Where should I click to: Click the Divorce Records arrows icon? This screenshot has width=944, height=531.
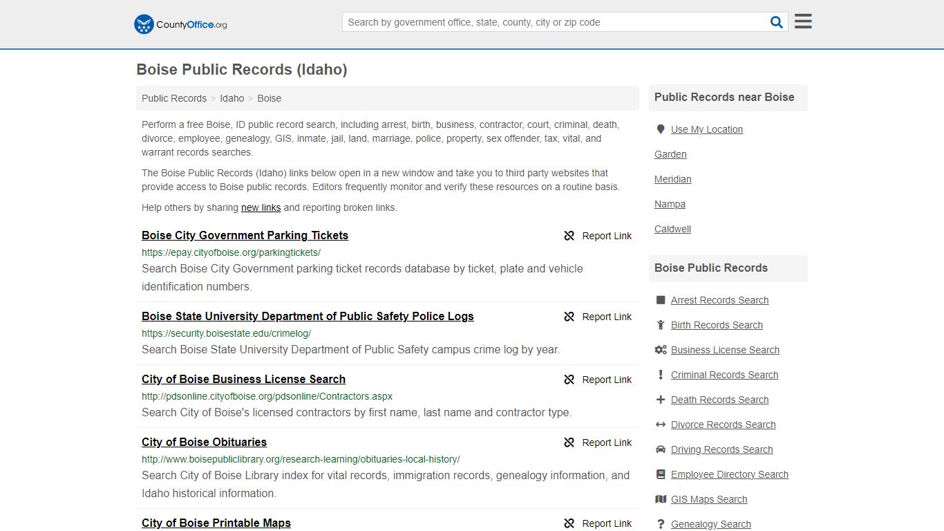pos(661,425)
